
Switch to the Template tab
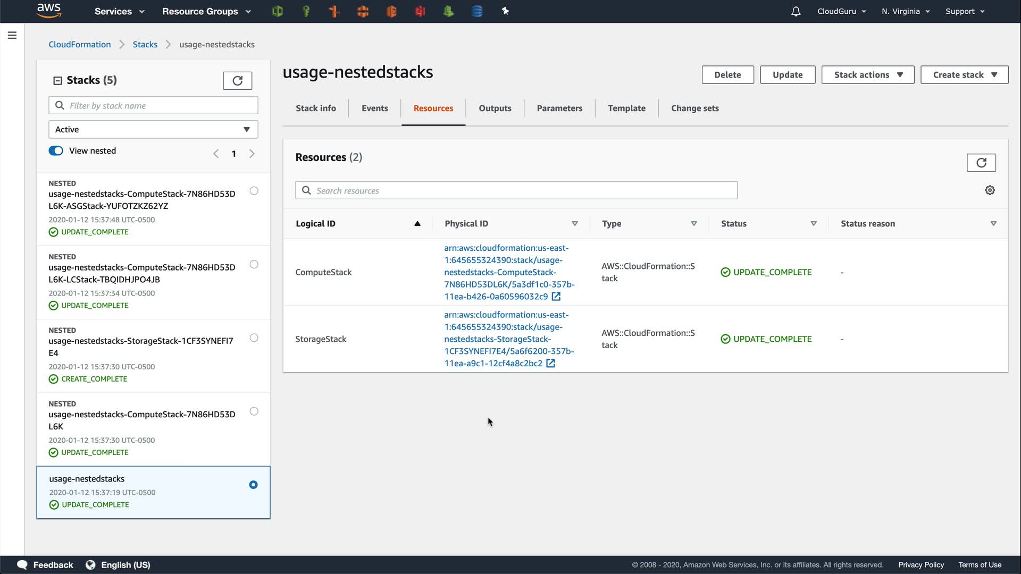click(x=626, y=108)
